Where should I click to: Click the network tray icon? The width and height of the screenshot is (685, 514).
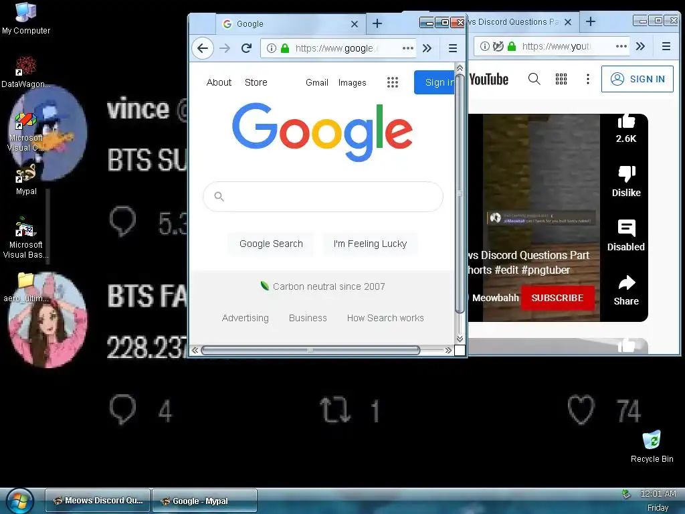(626, 495)
